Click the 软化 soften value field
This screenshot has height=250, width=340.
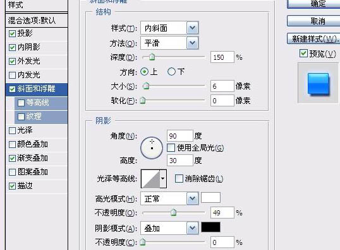point(222,101)
